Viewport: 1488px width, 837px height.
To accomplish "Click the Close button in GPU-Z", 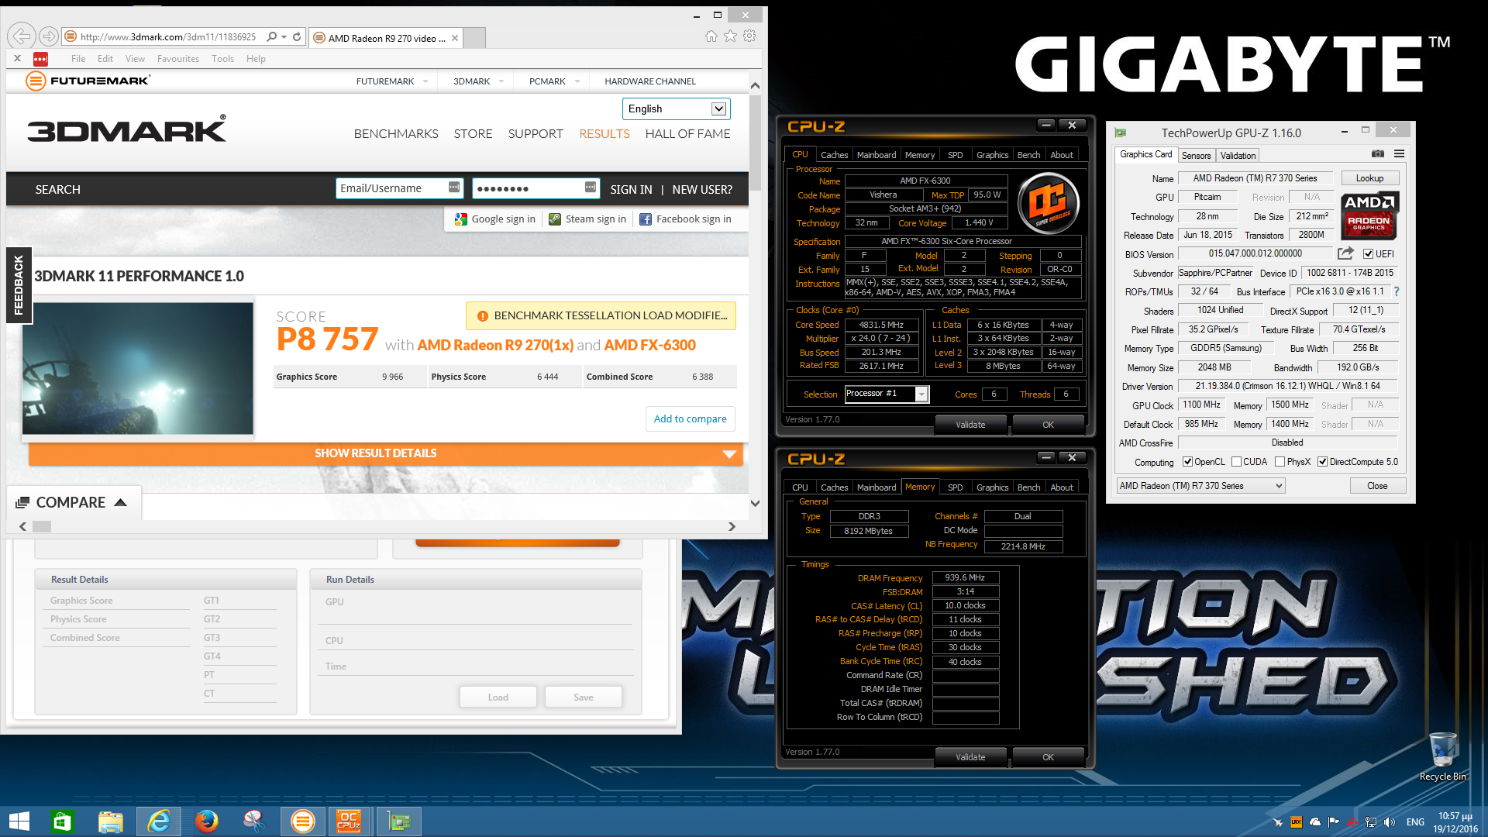I will tap(1377, 486).
